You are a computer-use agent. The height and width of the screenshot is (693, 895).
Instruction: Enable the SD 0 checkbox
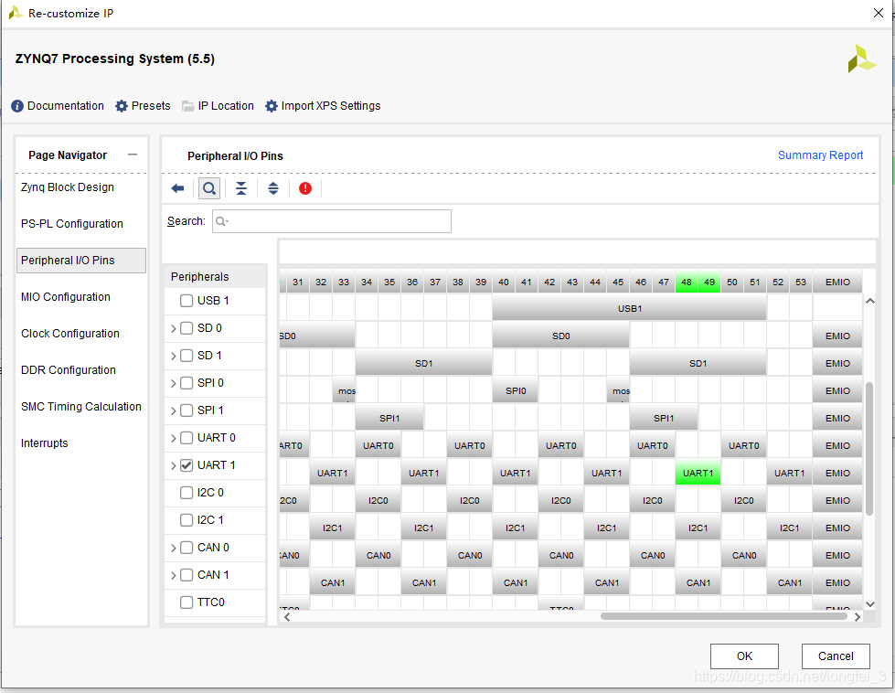point(186,328)
